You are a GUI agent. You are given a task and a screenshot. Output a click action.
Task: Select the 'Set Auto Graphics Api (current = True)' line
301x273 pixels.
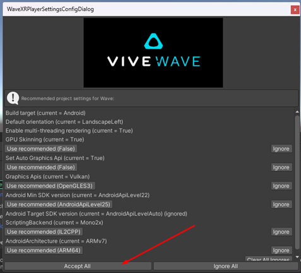[55, 158]
